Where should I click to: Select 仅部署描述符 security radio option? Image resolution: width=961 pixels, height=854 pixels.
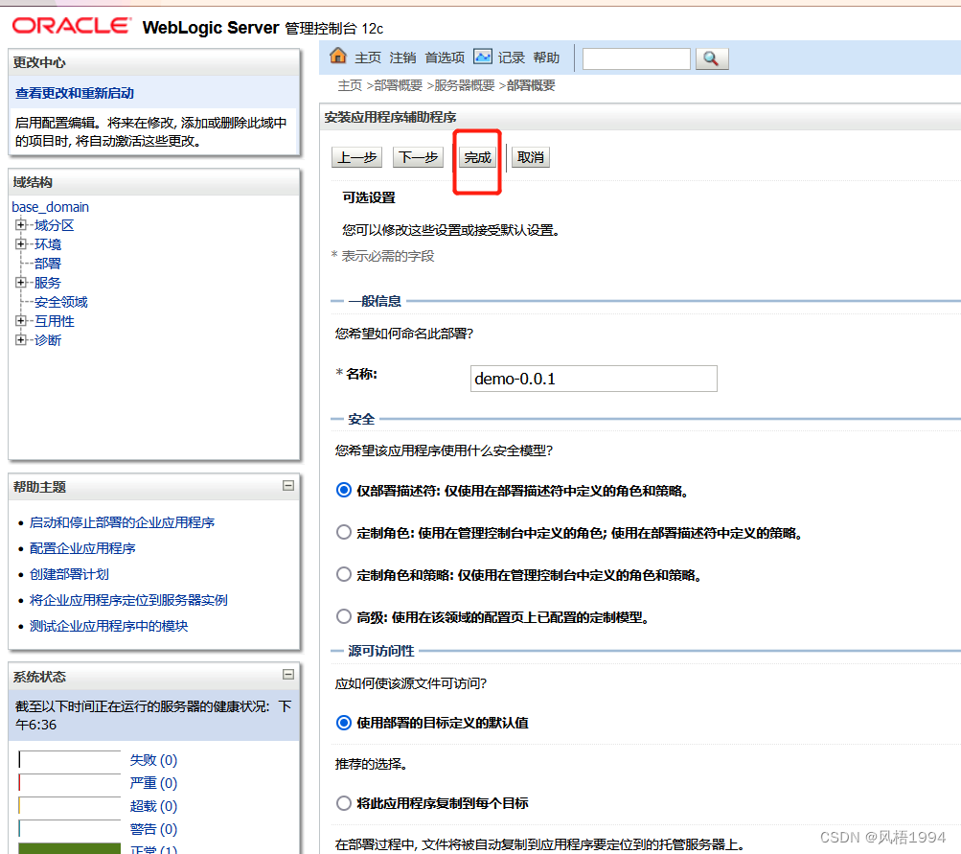(344, 490)
